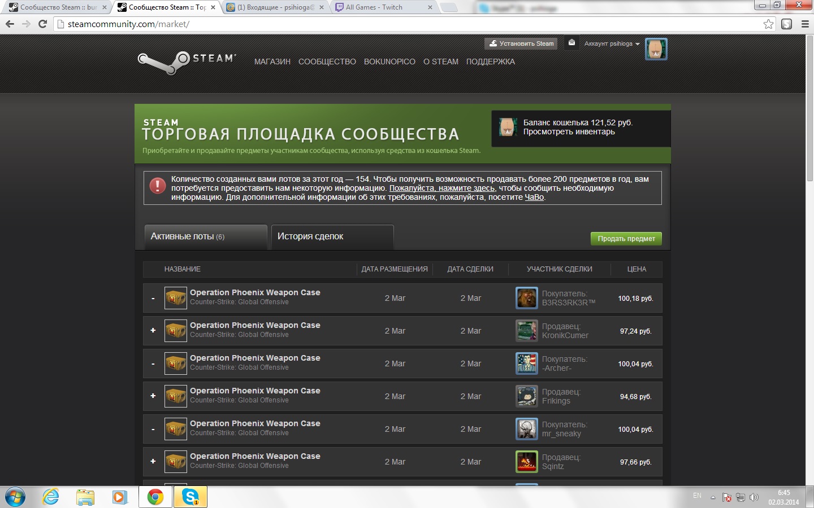814x508 pixels.
Task: Click the psihioga profile avatar in header
Action: coord(656,49)
